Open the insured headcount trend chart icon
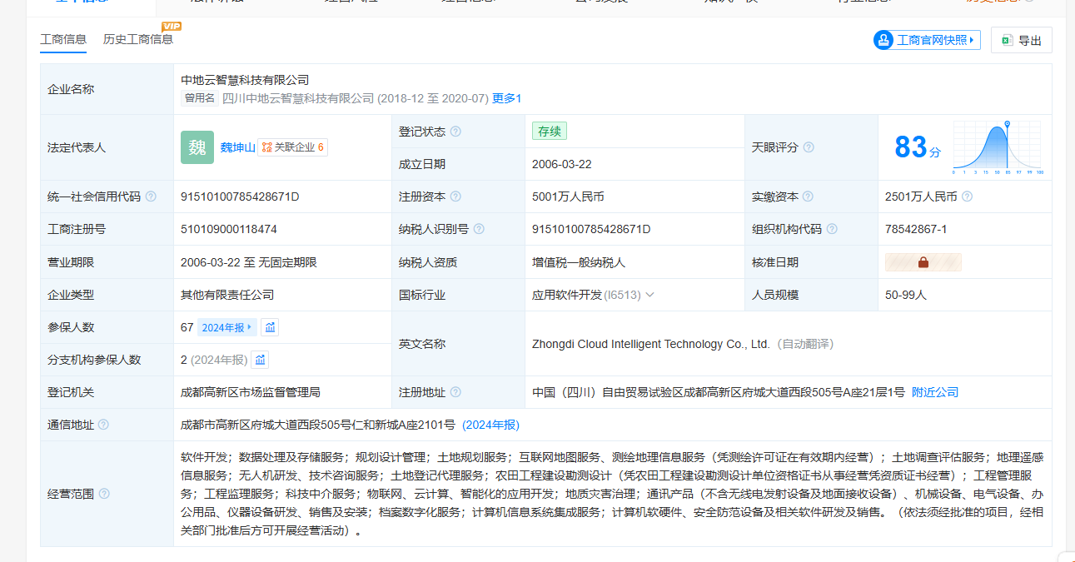The image size is (1075, 562). 270,327
